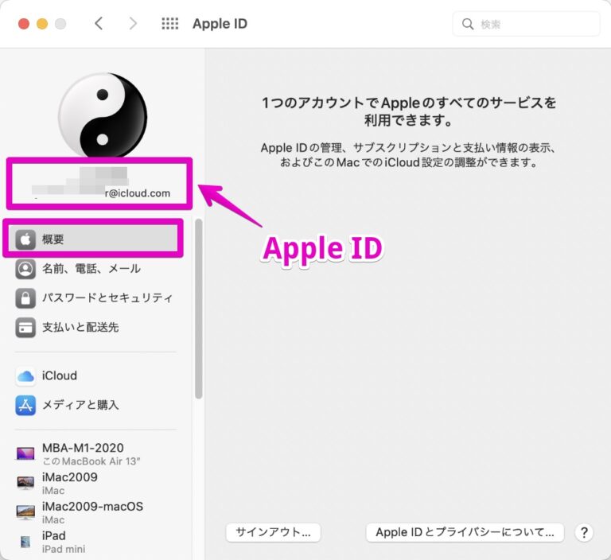Close the window with red button
Screen dimensions: 611x560
[24, 24]
